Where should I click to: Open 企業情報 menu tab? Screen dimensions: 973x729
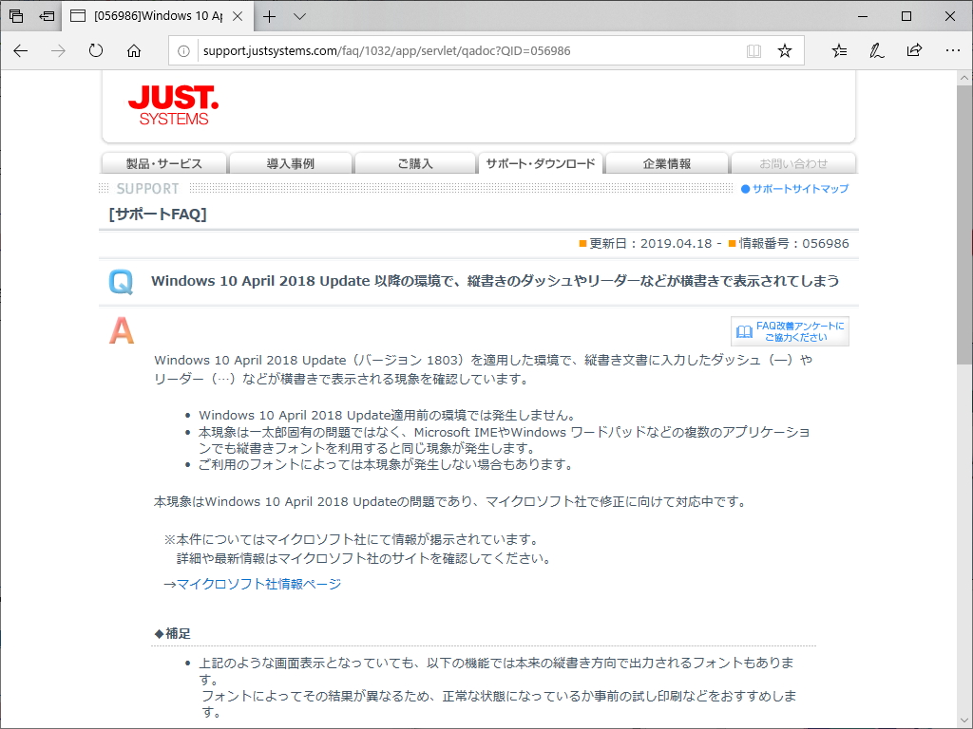(666, 163)
